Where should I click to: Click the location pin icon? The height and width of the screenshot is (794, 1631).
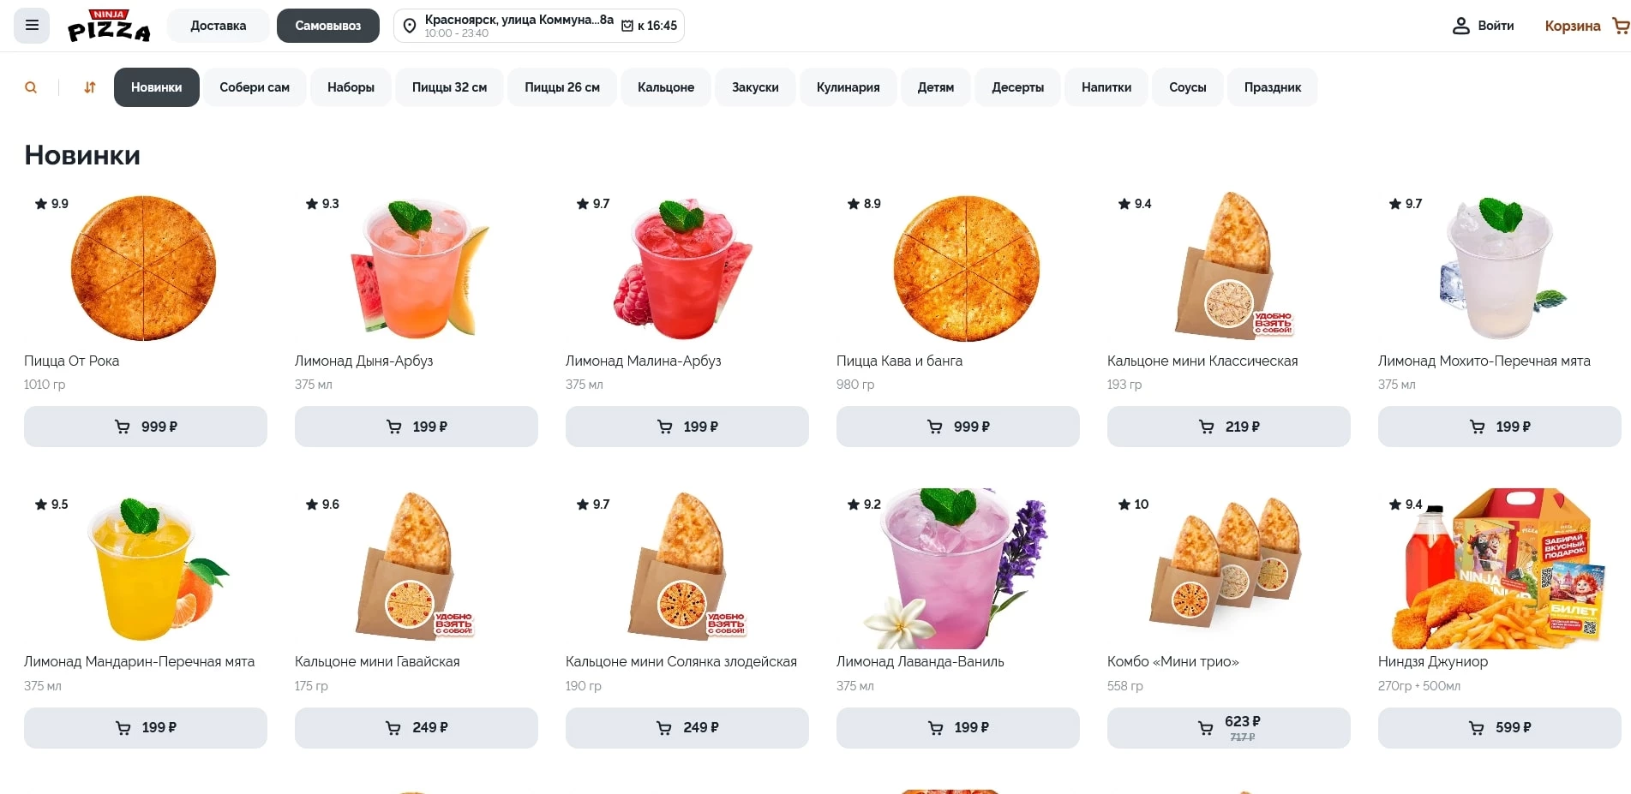click(410, 27)
